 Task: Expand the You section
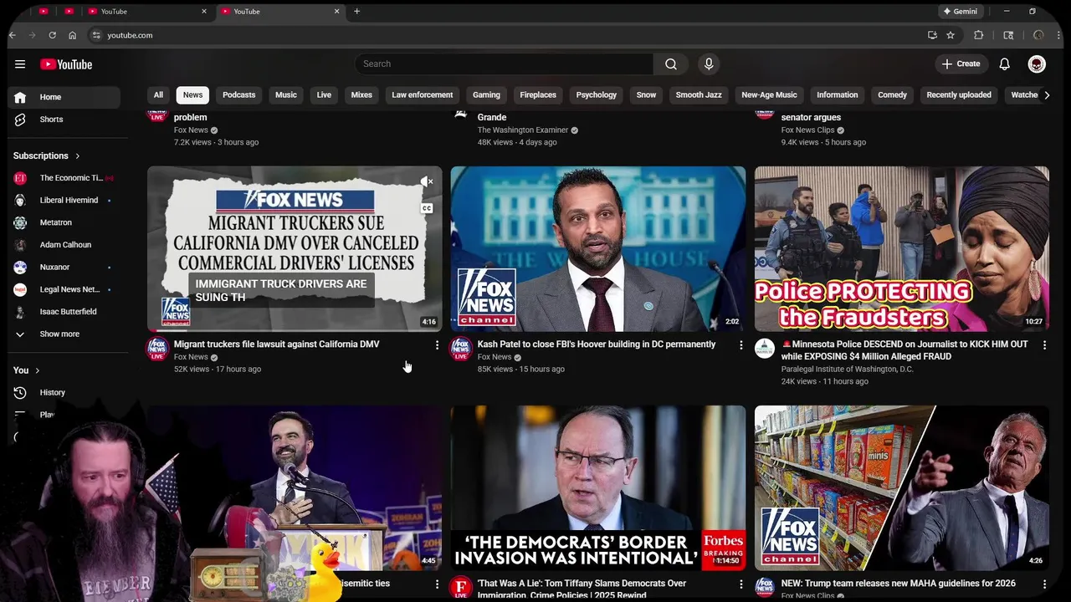(x=27, y=370)
